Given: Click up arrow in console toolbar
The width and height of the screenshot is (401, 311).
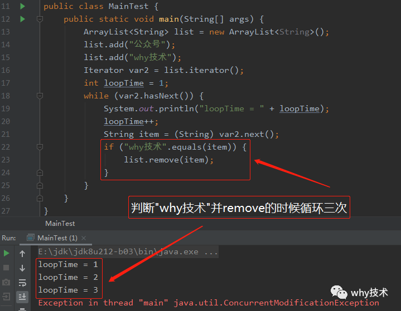Looking at the screenshot, I should tap(22, 254).
